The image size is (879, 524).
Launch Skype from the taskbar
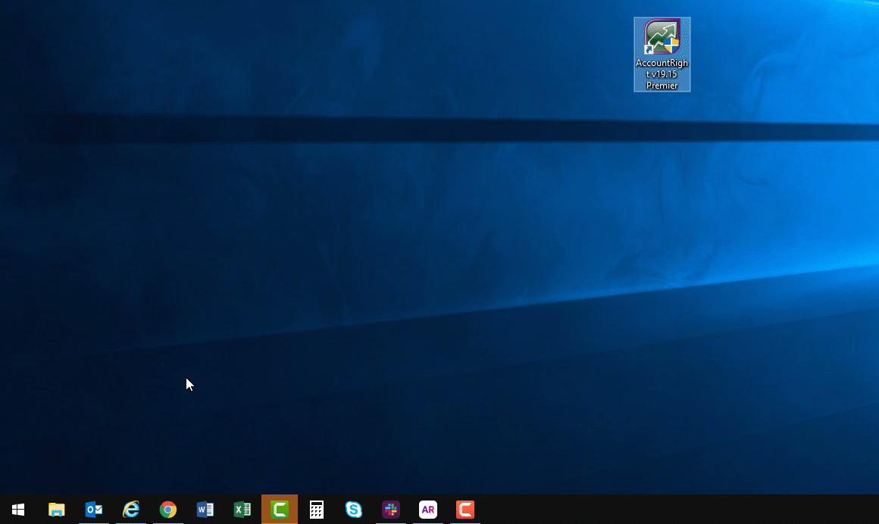coord(354,510)
